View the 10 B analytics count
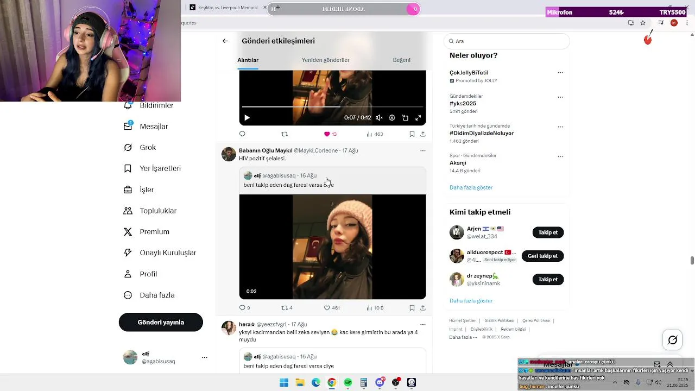This screenshot has height=391, width=695. tap(375, 308)
